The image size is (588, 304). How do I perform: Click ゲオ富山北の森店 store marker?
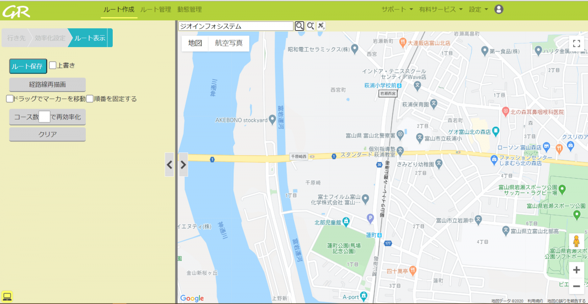click(496, 131)
